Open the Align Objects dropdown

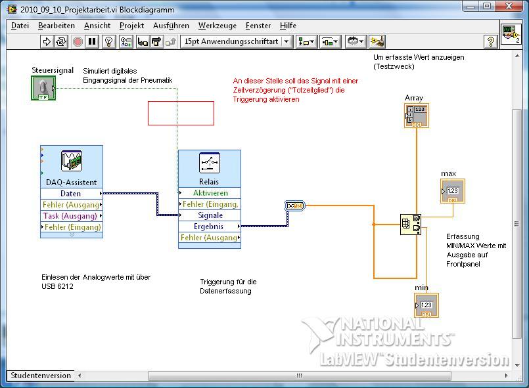point(307,42)
